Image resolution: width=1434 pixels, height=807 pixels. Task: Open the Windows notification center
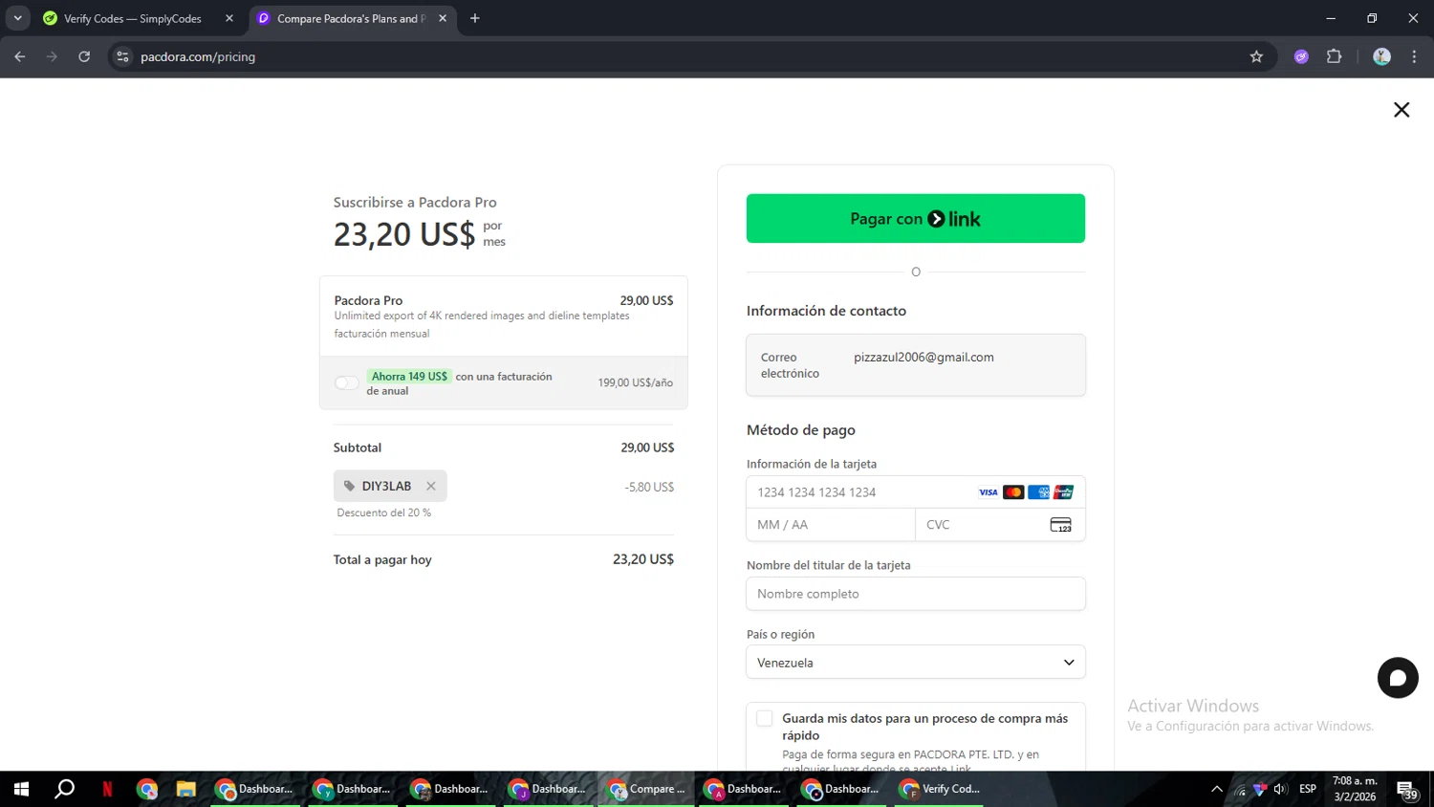click(x=1408, y=790)
